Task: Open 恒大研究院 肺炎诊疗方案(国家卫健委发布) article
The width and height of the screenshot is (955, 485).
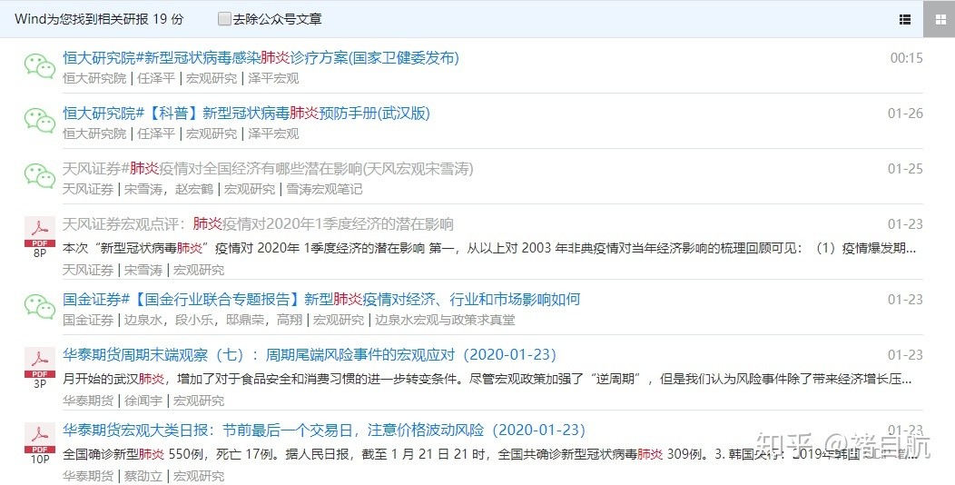Action: 261,58
